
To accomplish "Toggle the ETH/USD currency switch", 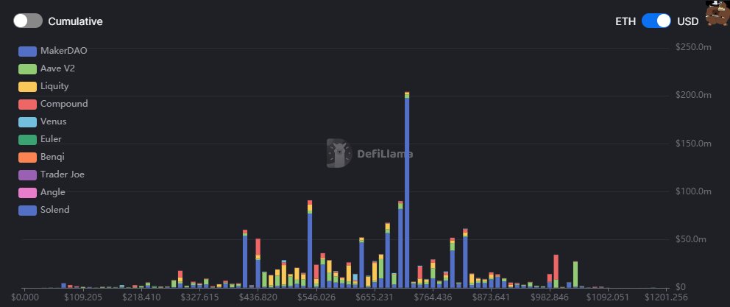I will (656, 21).
